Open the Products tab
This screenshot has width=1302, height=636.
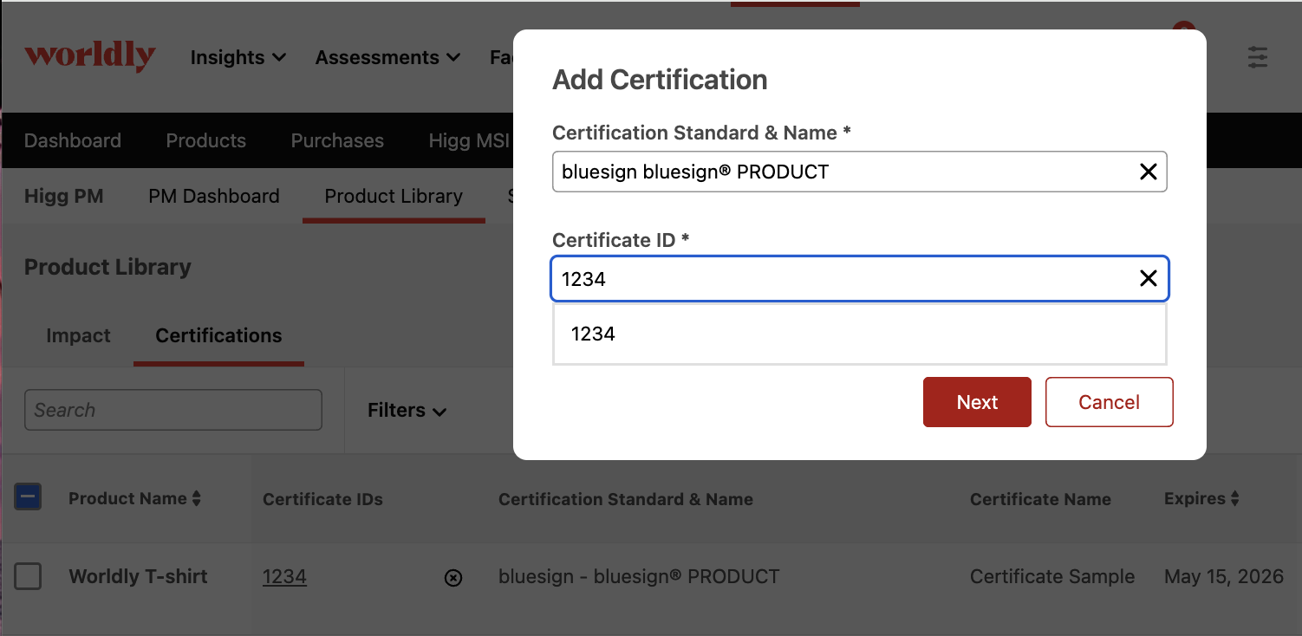coord(206,140)
